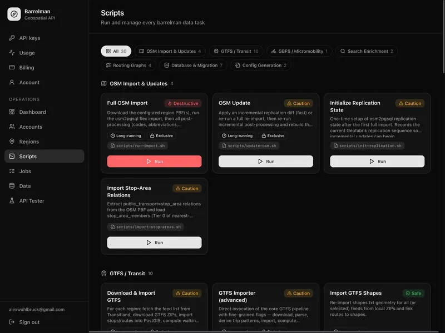
Task: Click the Exclusive tag on Full OSM Import
Action: (161, 135)
